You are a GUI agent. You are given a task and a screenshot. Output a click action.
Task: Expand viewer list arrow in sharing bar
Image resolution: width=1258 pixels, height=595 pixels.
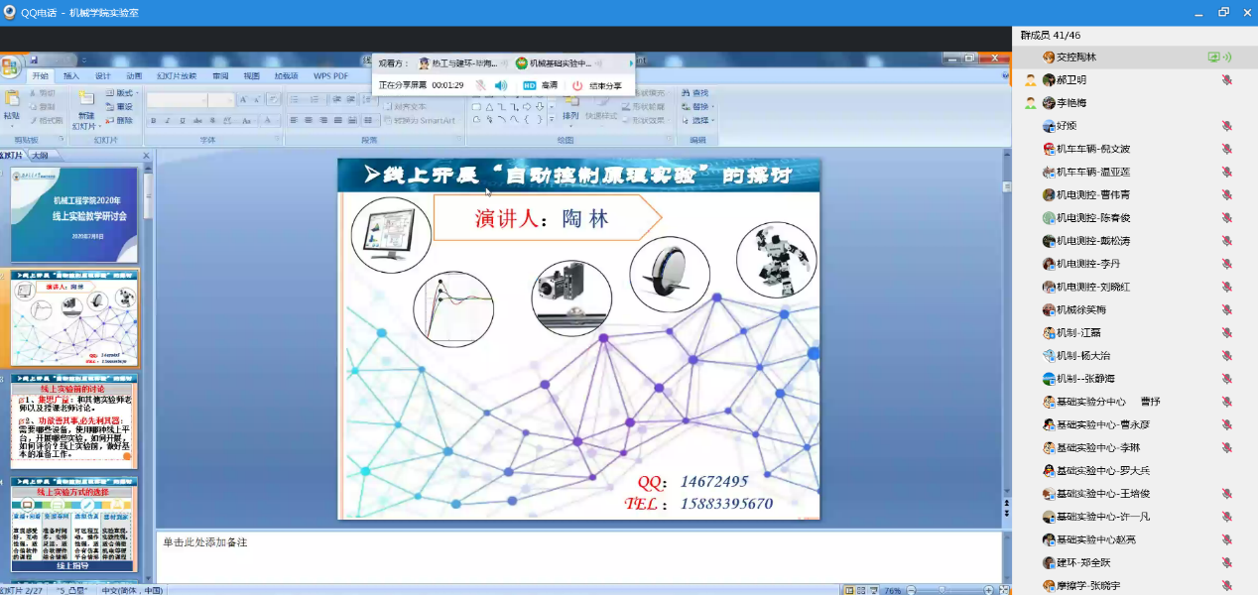[x=631, y=63]
